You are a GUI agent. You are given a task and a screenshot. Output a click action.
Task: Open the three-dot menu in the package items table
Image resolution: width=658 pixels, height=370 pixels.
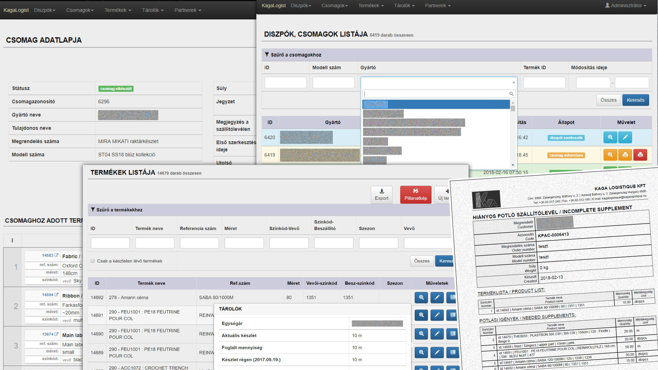(x=12, y=241)
